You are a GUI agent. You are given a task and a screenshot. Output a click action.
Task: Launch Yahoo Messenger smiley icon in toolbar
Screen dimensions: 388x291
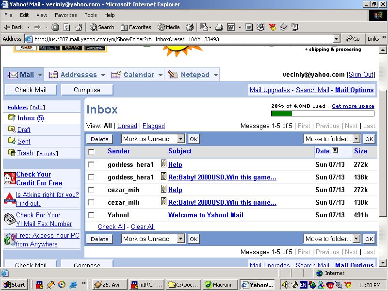click(272, 27)
